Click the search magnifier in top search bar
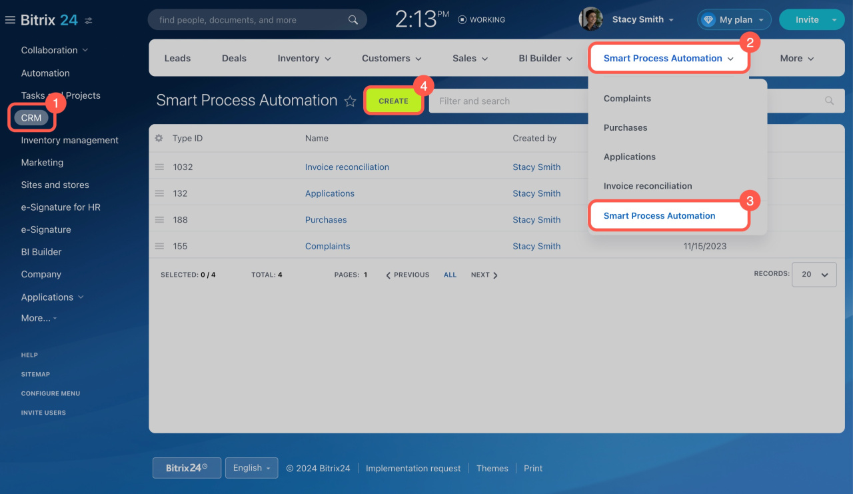853x494 pixels. tap(353, 20)
